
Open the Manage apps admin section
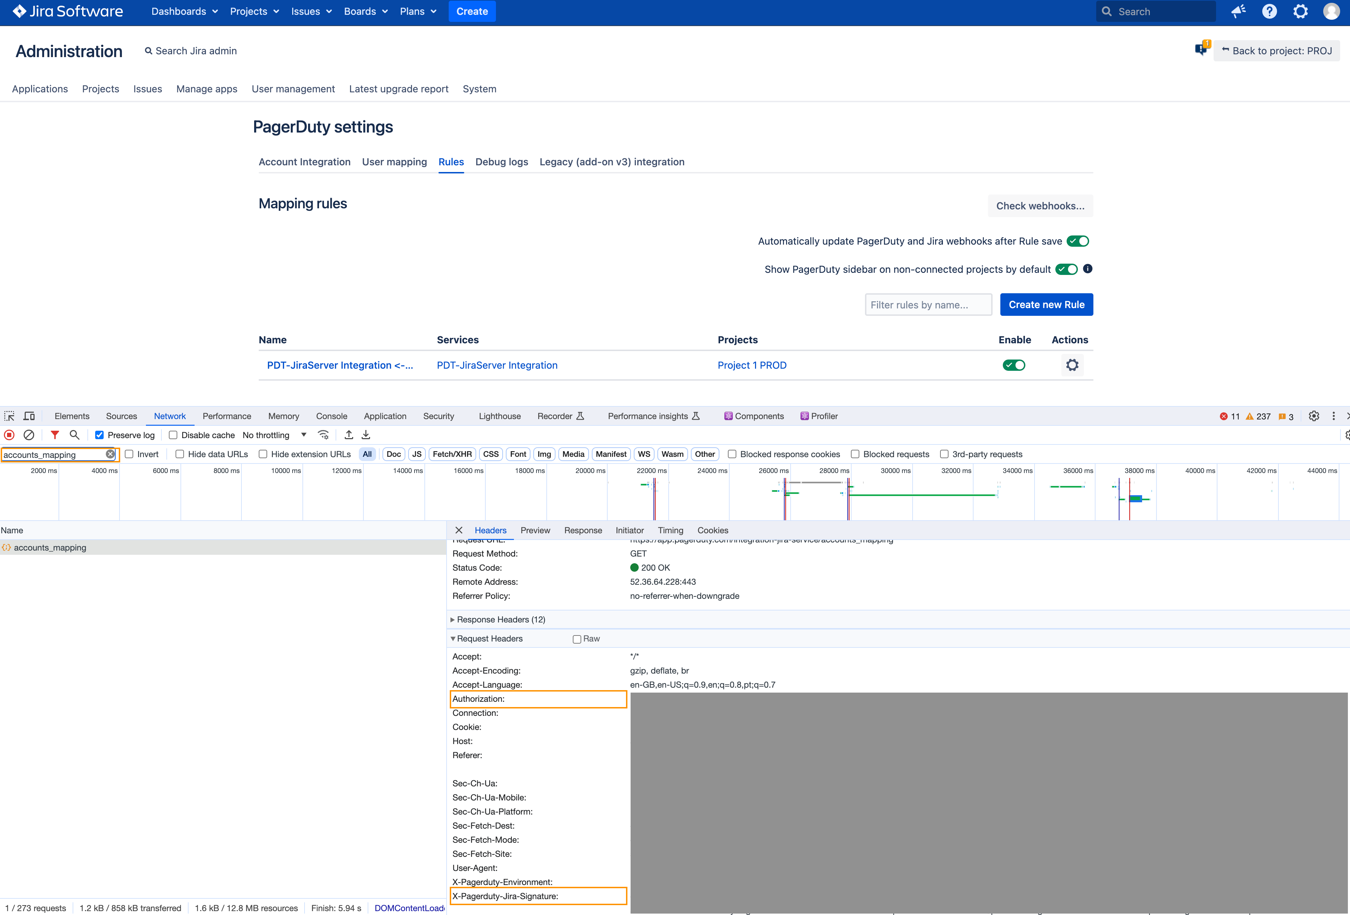pos(207,89)
